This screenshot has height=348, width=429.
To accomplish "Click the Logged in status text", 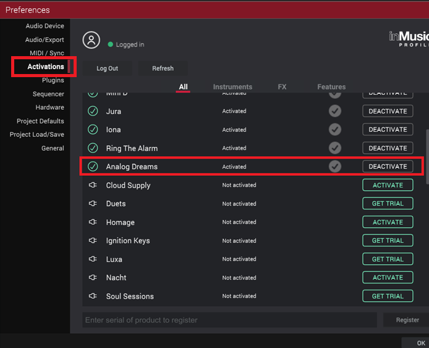I will (x=130, y=44).
